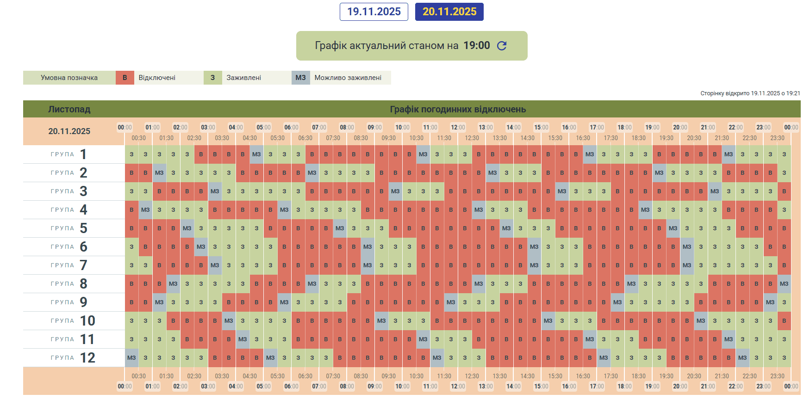Click the red 'В' legend swatch

125,78
